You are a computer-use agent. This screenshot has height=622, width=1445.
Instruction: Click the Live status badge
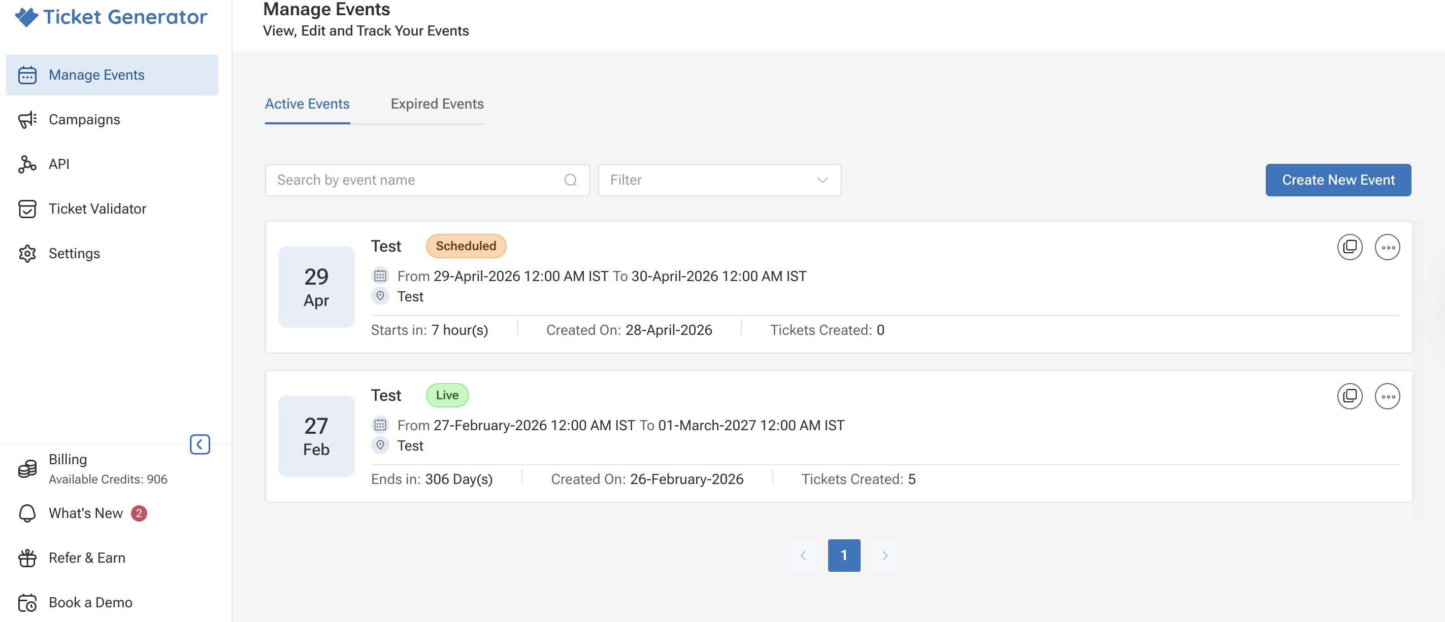coord(447,395)
